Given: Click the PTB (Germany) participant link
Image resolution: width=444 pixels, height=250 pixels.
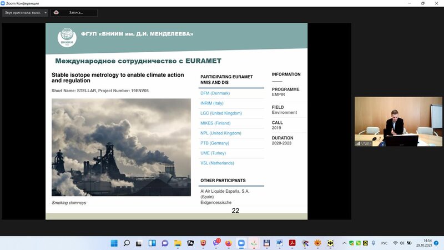Looking at the screenshot, I should coord(214,143).
